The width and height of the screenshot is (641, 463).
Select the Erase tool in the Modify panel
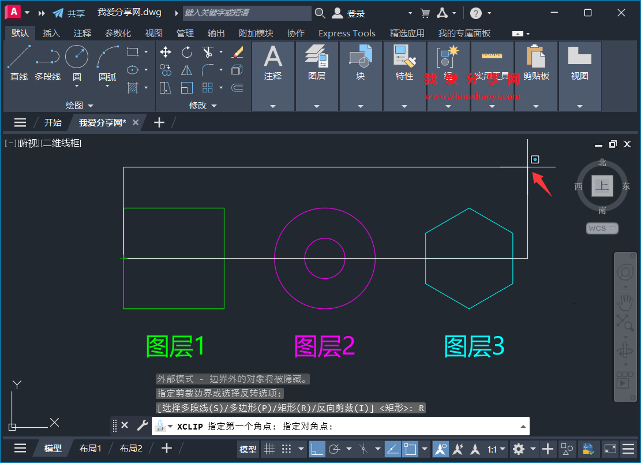(238, 52)
